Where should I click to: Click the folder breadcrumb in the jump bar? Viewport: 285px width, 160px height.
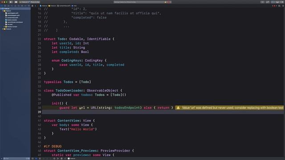[x=53, y=6]
